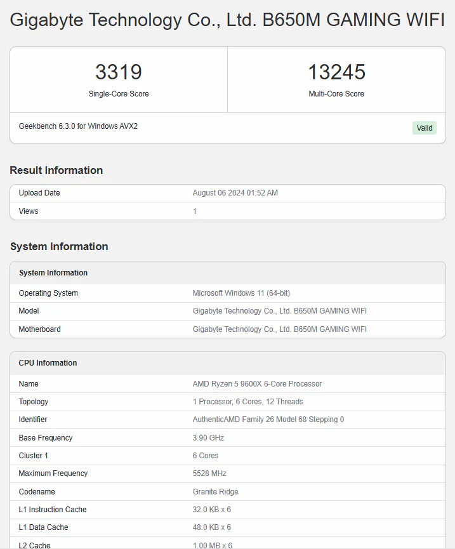The image size is (455, 549).
Task: Click the Motherboard row value
Action: (x=279, y=329)
